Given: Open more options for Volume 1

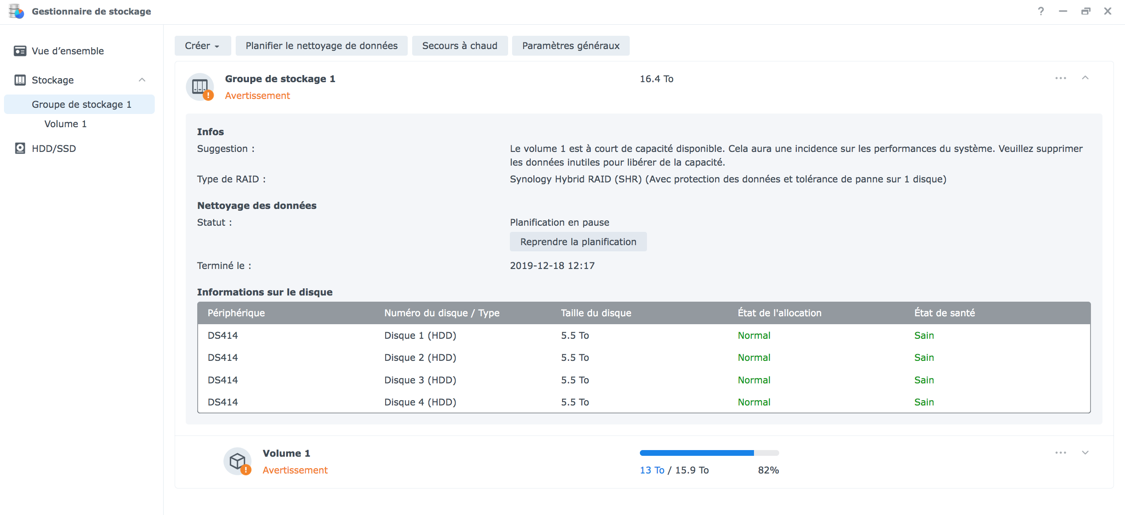Looking at the screenshot, I should [x=1060, y=453].
